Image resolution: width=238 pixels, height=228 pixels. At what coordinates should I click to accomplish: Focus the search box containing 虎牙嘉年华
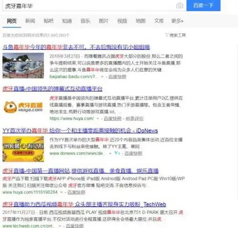tap(94, 6)
